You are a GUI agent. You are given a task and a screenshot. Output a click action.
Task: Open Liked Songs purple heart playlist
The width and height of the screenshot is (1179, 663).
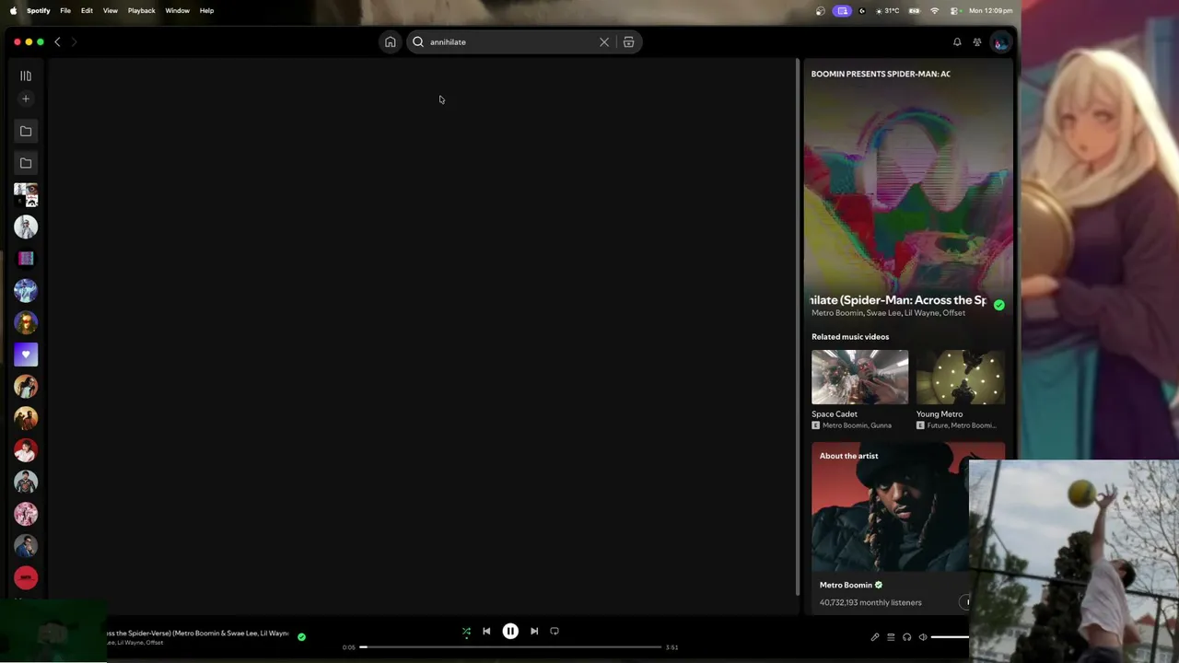[x=26, y=355]
